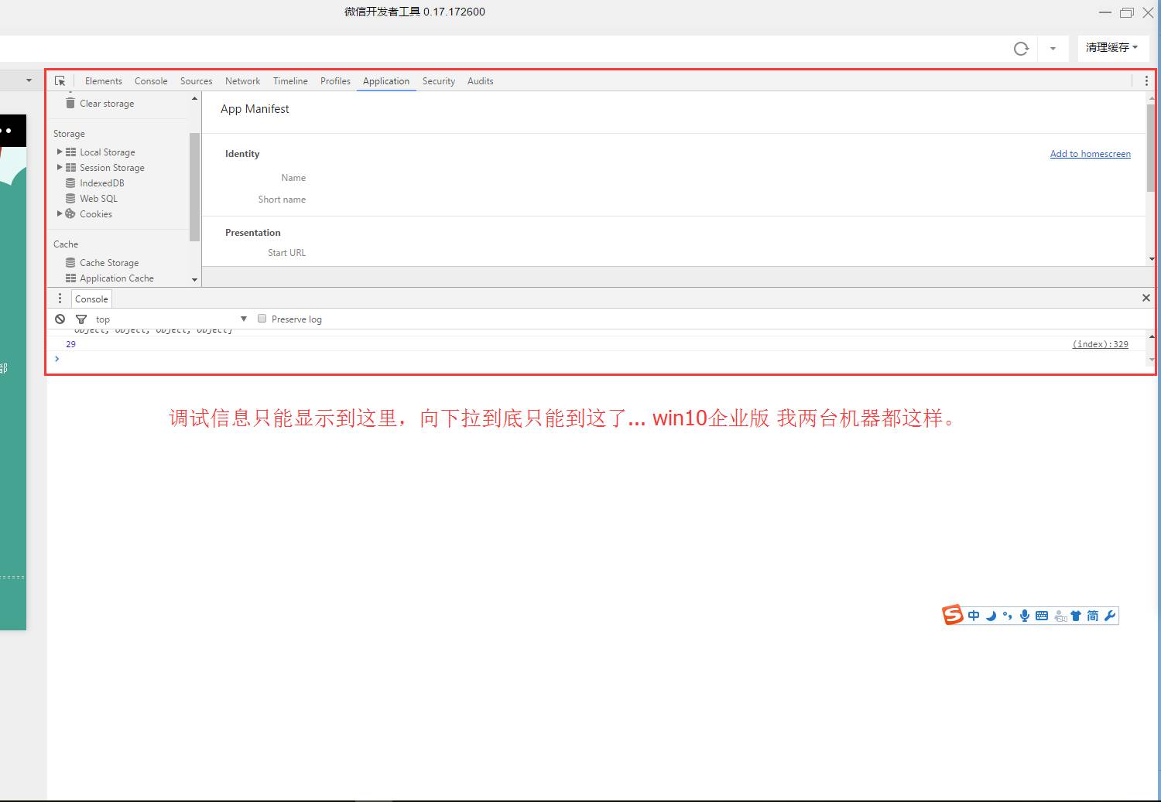1161x802 pixels.
Task: Click the Sogou IME S logo
Action: [952, 615]
